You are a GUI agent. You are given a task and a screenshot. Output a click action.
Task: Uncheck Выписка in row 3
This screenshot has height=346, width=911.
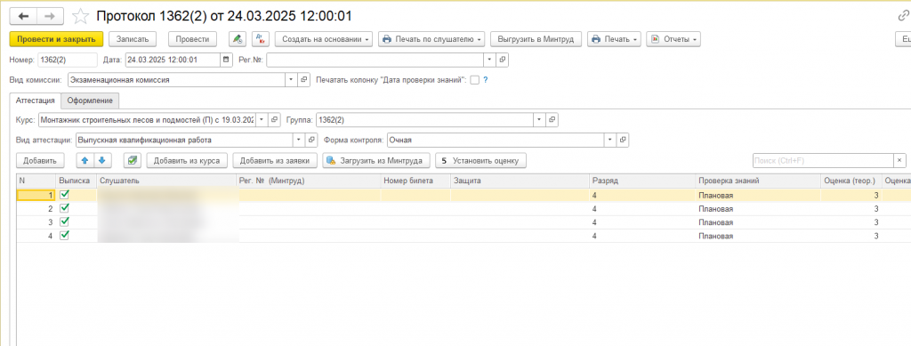(64, 221)
